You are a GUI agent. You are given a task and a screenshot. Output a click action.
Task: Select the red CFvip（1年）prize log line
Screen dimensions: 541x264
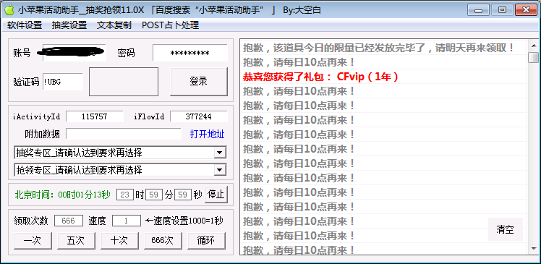click(320, 77)
